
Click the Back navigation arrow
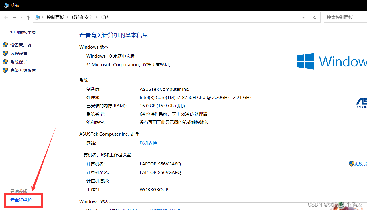click(6, 17)
